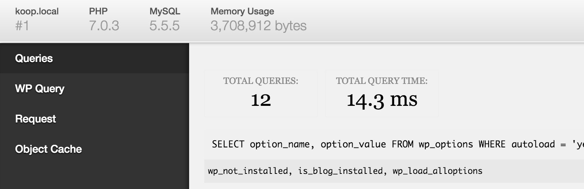Click the 3,708,912 bytes memory value
584x189 pixels.
(x=258, y=26)
